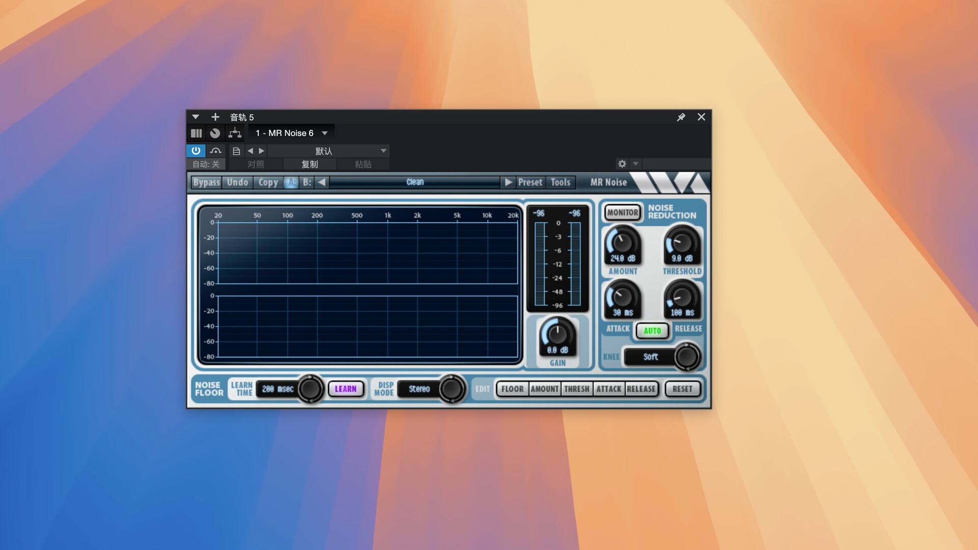Open the preset file icon
978x550 pixels.
(236, 151)
